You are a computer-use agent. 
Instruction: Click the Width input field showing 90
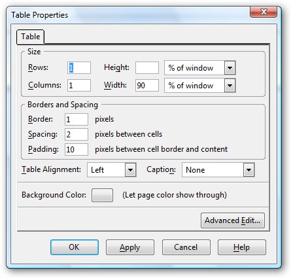tap(147, 85)
